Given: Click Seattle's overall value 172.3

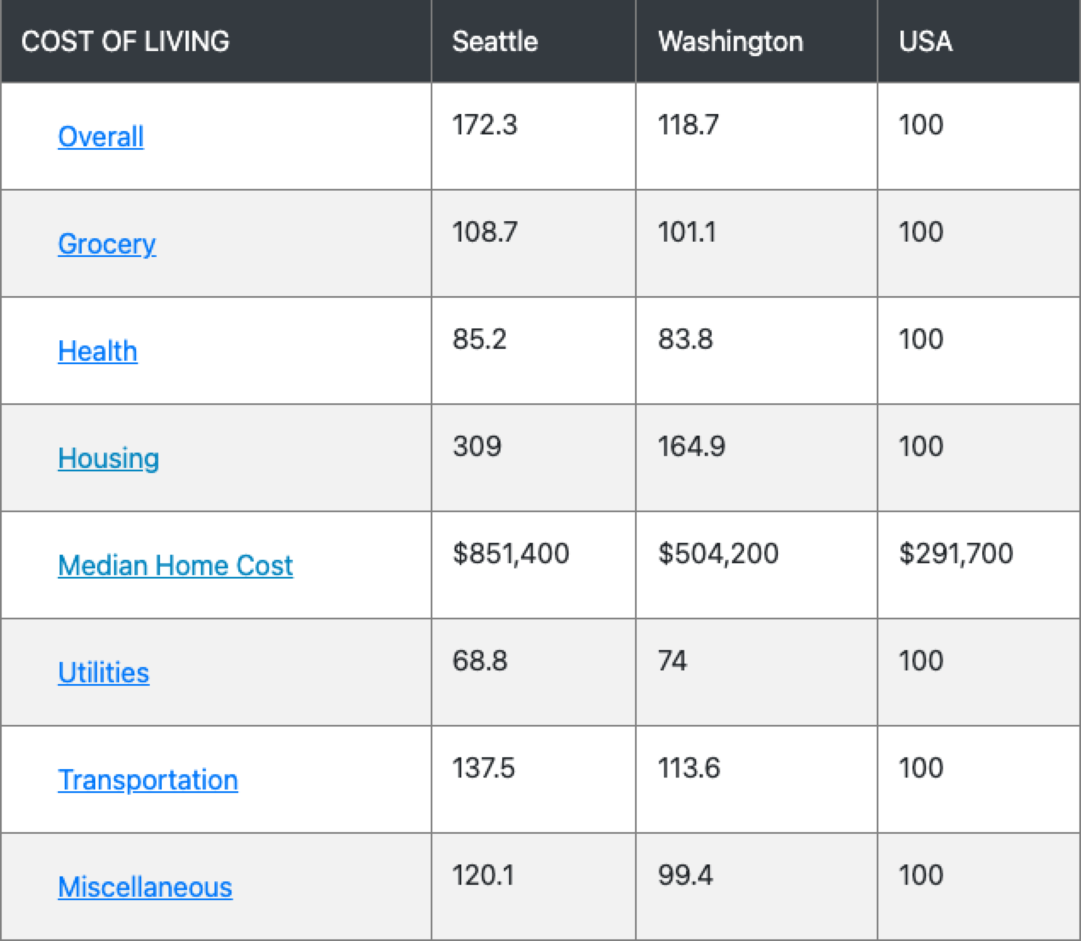Looking at the screenshot, I should [485, 125].
